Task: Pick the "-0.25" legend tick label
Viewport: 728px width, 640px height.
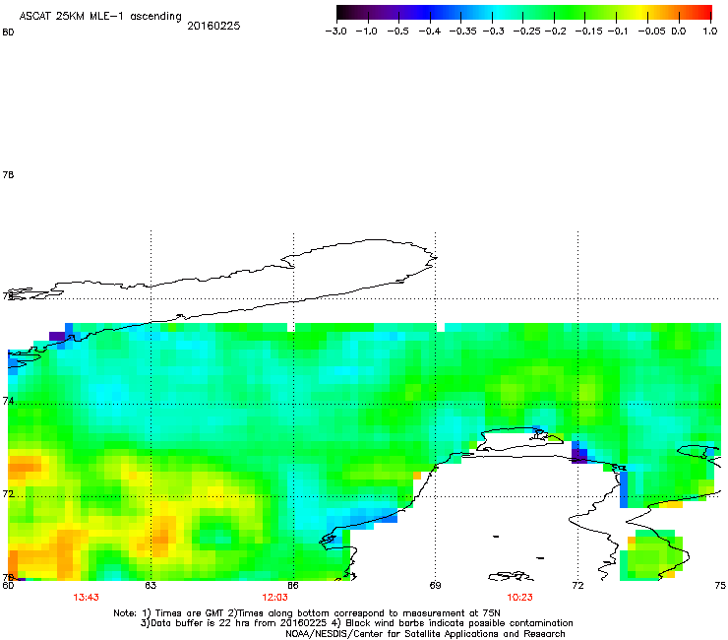Action: click(527, 32)
